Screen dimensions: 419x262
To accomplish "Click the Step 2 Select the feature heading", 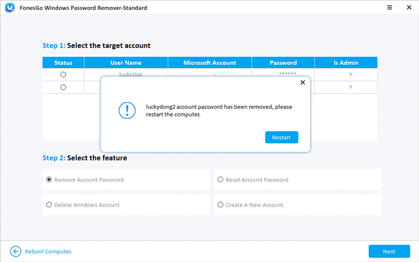I will coord(85,158).
